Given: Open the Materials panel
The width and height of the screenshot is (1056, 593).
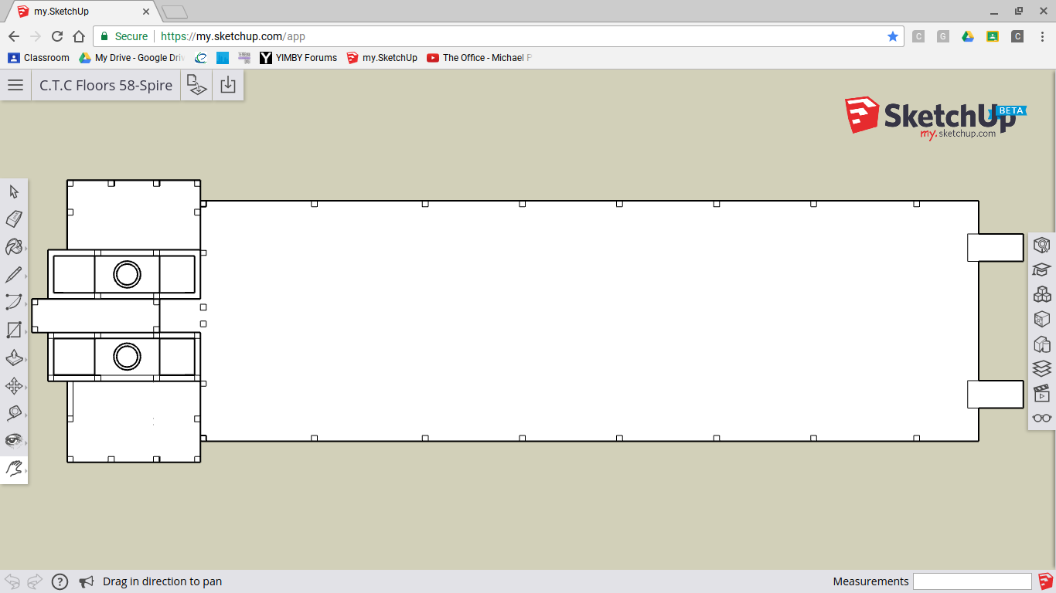Looking at the screenshot, I should [x=1042, y=319].
